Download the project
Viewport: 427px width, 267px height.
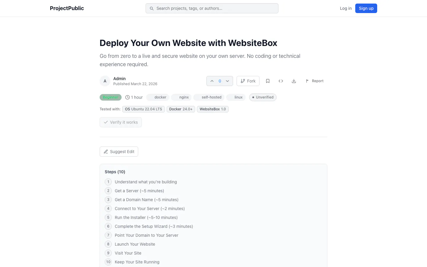point(294,81)
